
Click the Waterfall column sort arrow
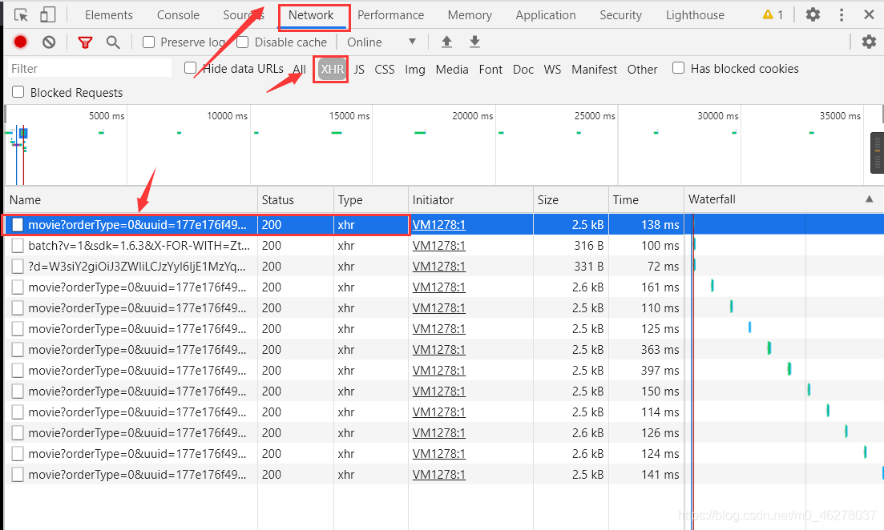coord(870,199)
